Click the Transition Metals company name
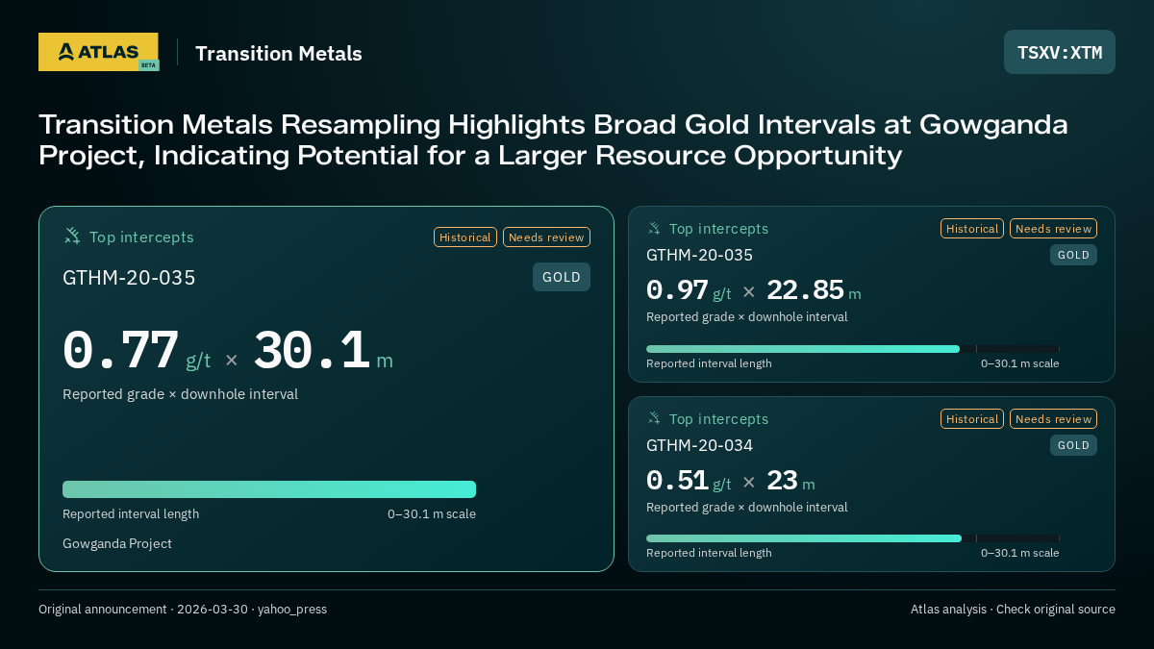This screenshot has height=649, width=1154. [279, 54]
